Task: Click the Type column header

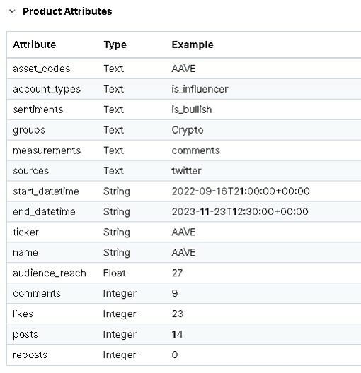Action: (115, 45)
